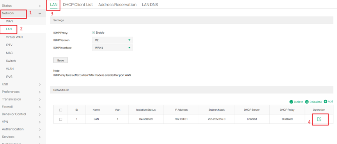Image resolution: width=337 pixels, height=144 pixels.
Task: Open MAC in the sidebar
Action: [x=9, y=53]
